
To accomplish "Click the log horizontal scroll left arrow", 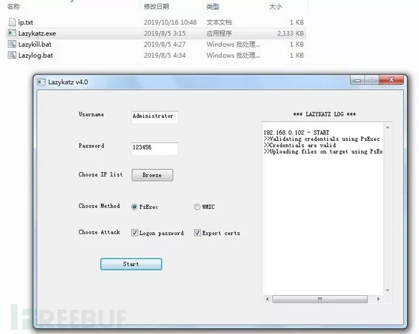I will [267, 299].
